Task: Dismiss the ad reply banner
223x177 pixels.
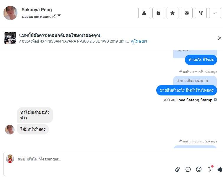Action: tap(219, 38)
